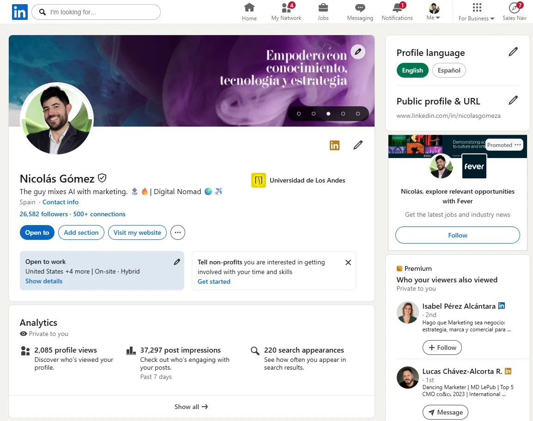533x421 pixels.
Task: Edit the banner image with pencil icon
Action: 358,52
